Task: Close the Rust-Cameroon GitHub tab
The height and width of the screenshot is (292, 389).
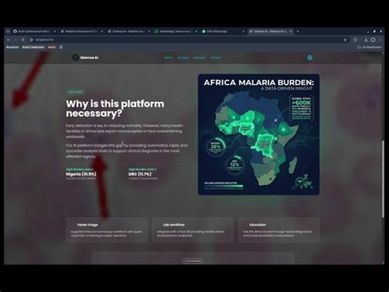Action: coord(55,31)
